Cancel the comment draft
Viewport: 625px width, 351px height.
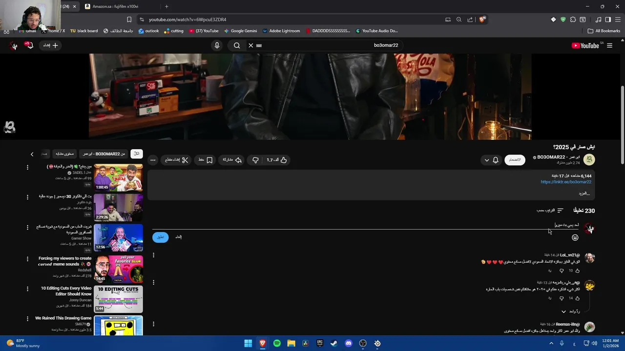(x=178, y=237)
